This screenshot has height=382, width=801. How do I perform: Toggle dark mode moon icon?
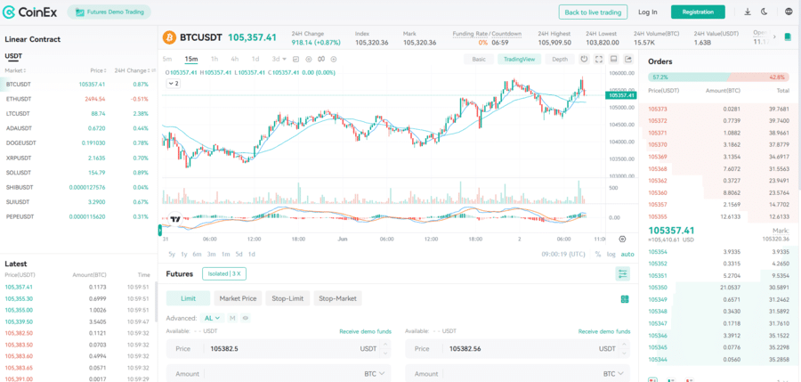(x=765, y=12)
